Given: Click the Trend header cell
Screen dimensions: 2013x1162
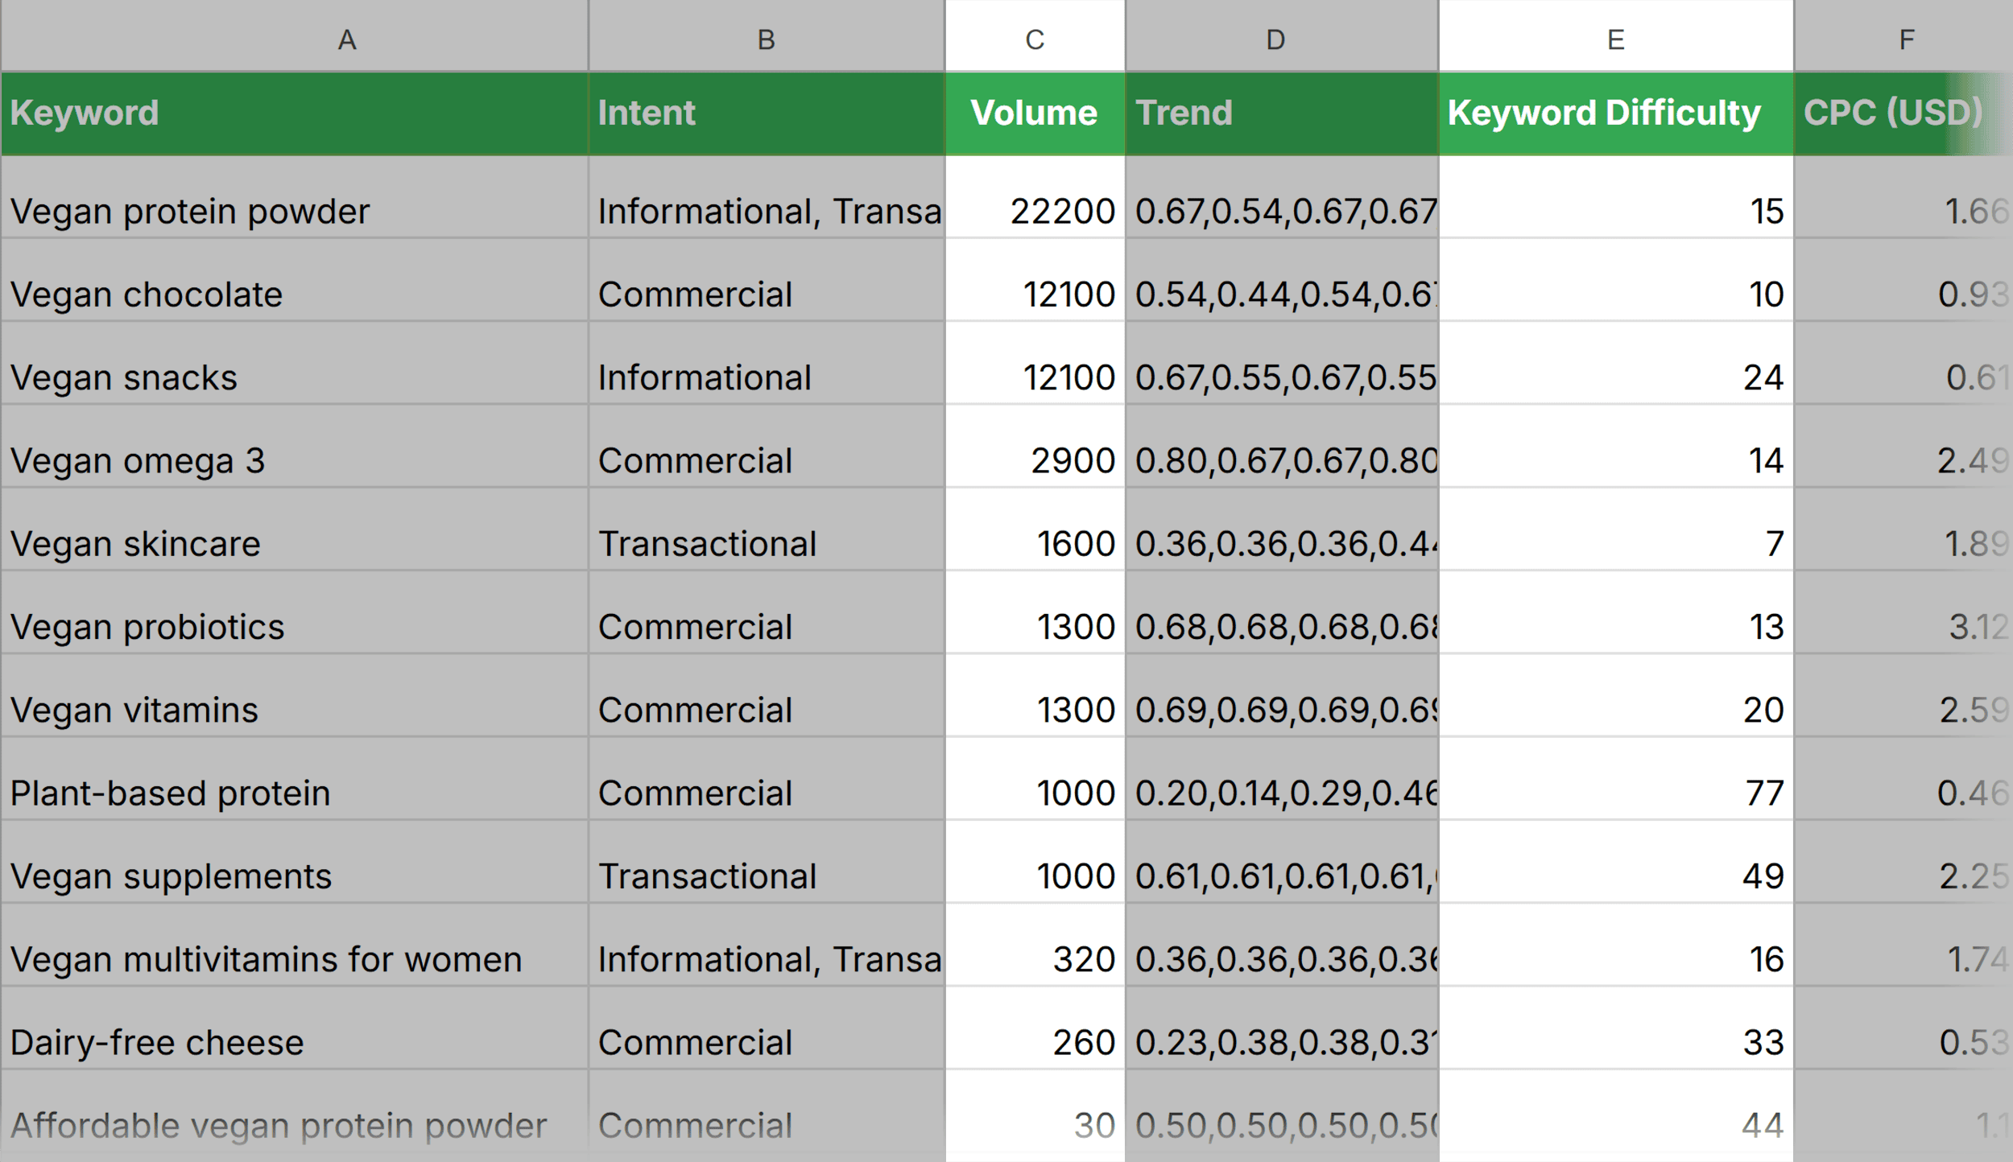Looking at the screenshot, I should [x=1282, y=113].
